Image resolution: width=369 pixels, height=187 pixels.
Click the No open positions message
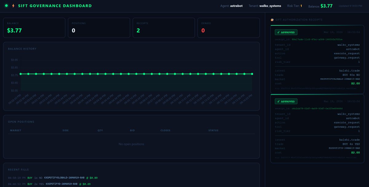pyautogui.click(x=131, y=144)
